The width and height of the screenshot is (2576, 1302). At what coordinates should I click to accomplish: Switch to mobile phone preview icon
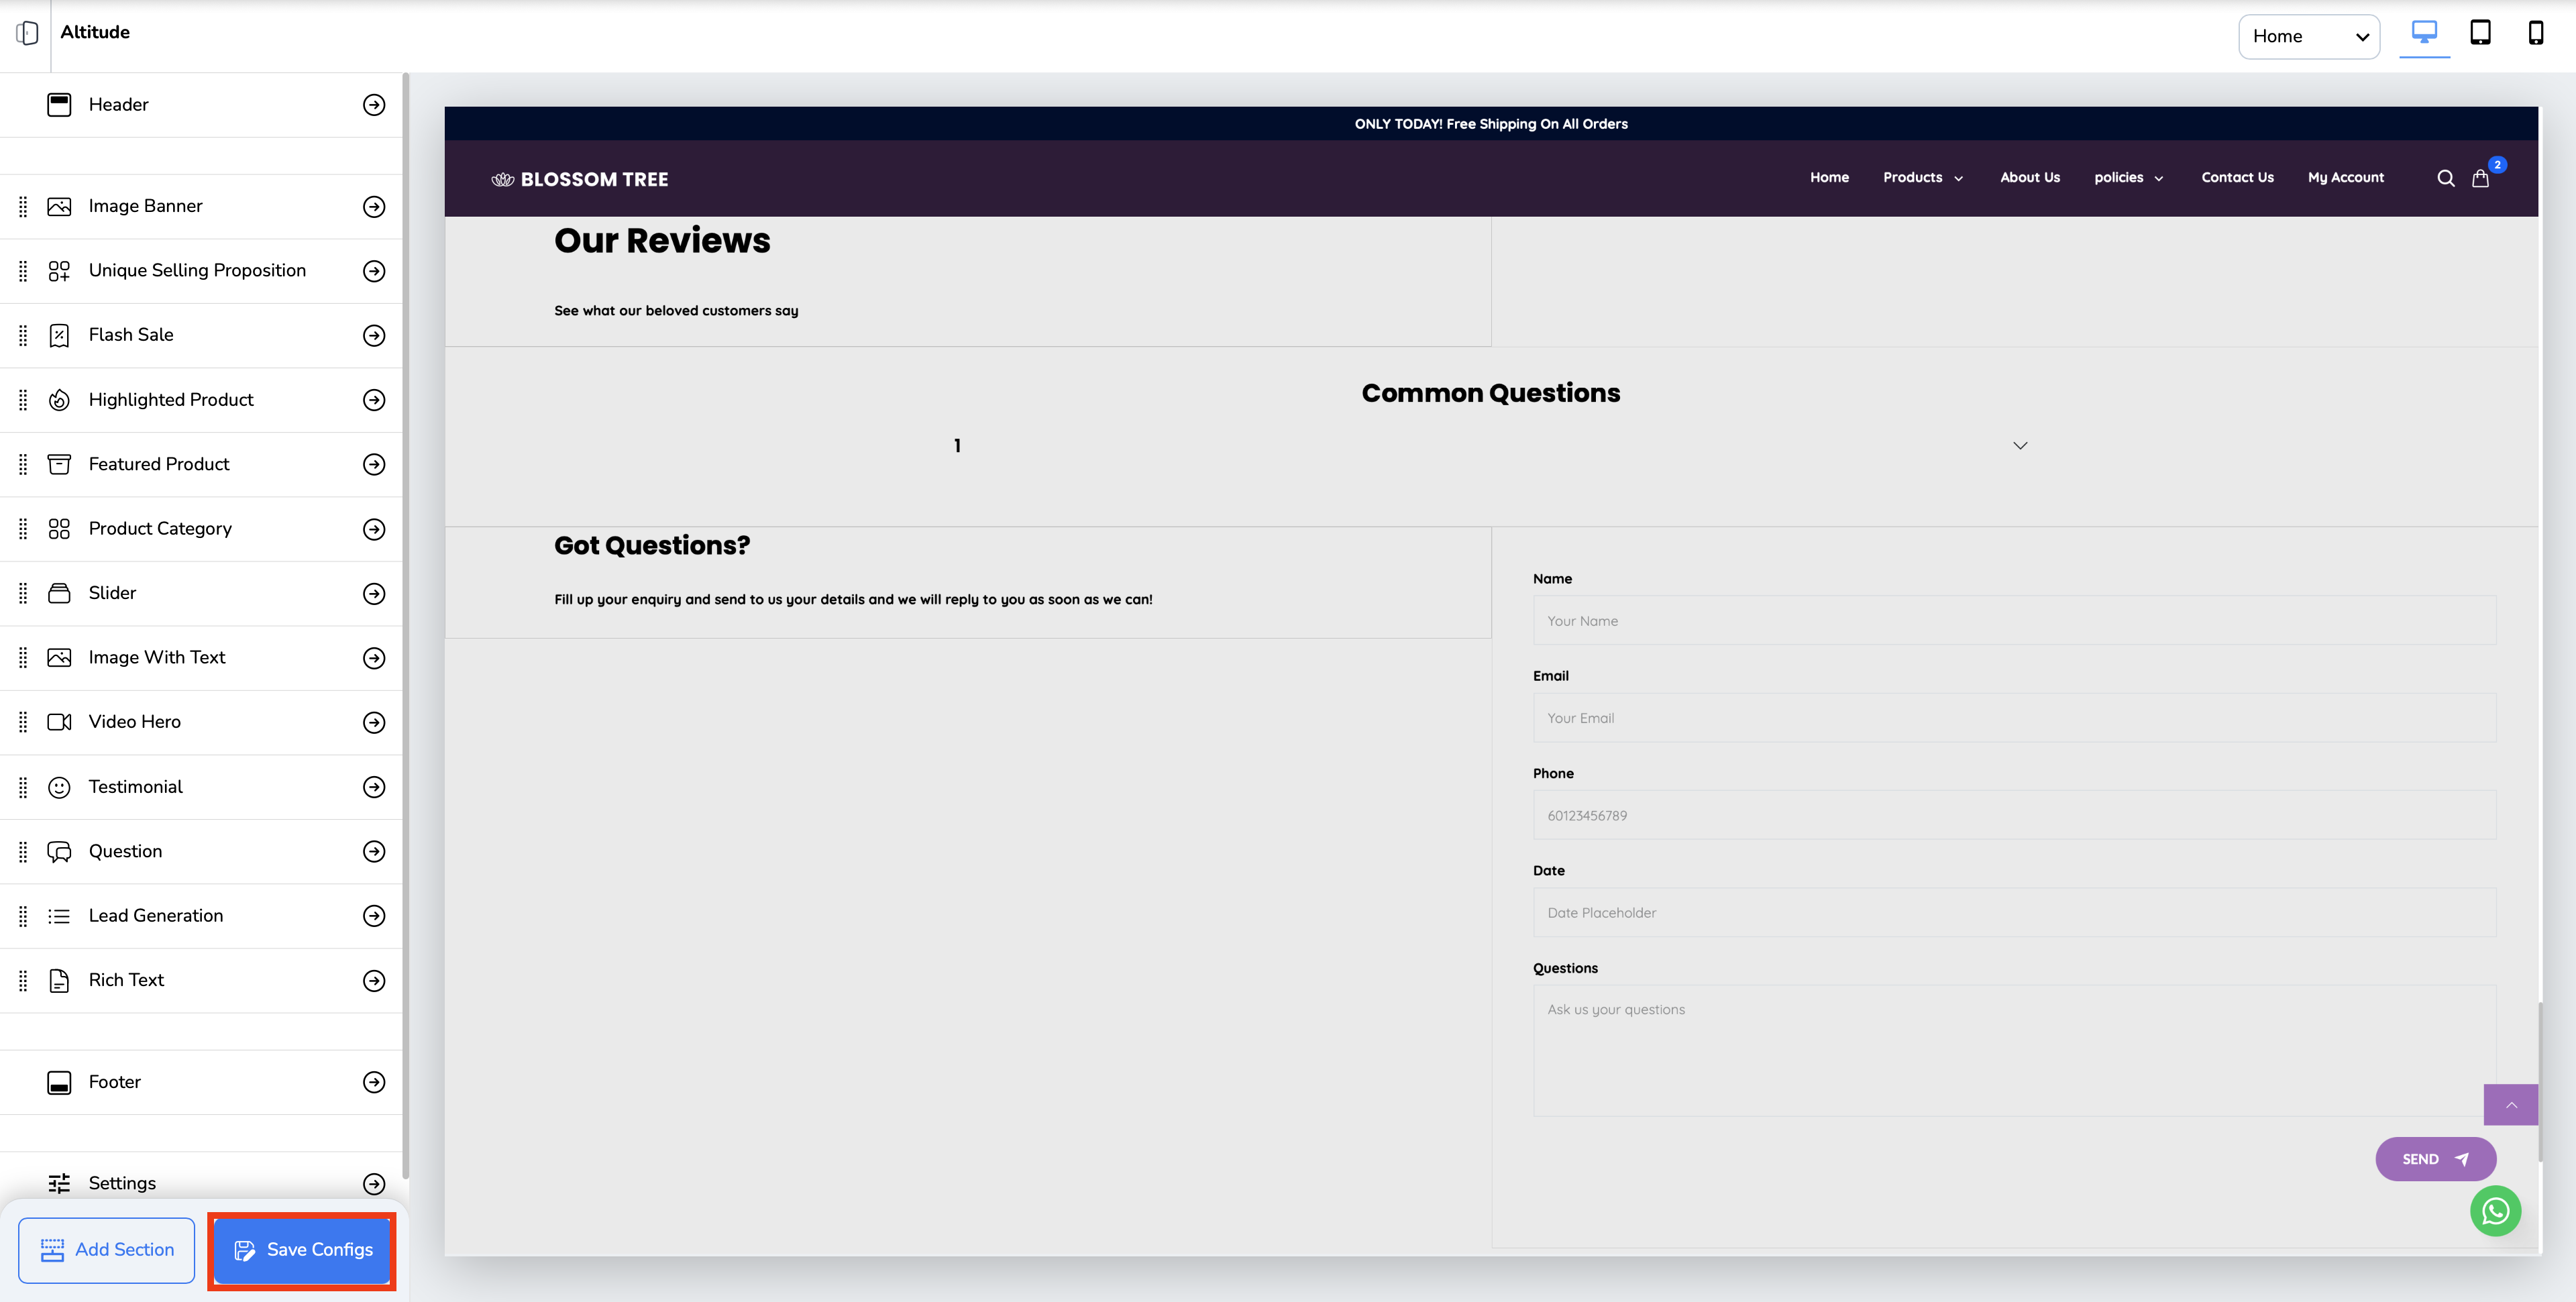(x=2535, y=33)
